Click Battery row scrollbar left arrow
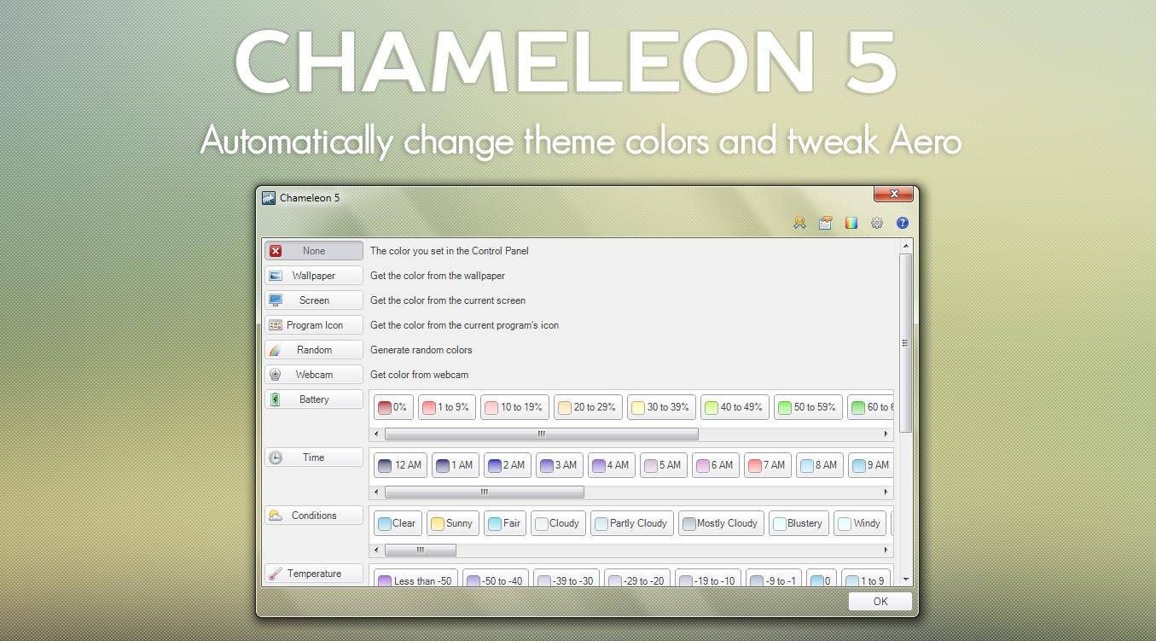The image size is (1156, 641). pyautogui.click(x=377, y=434)
